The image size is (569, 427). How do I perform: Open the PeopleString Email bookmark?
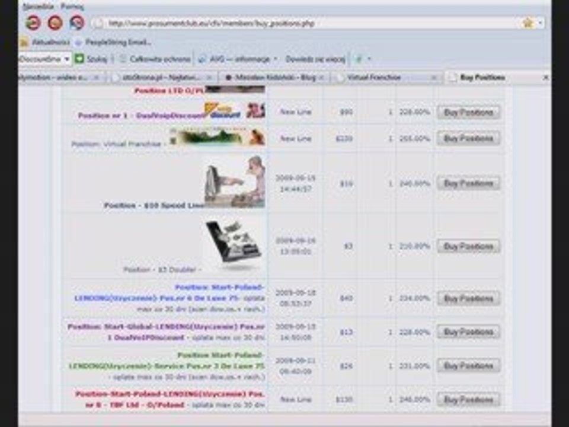pos(113,42)
